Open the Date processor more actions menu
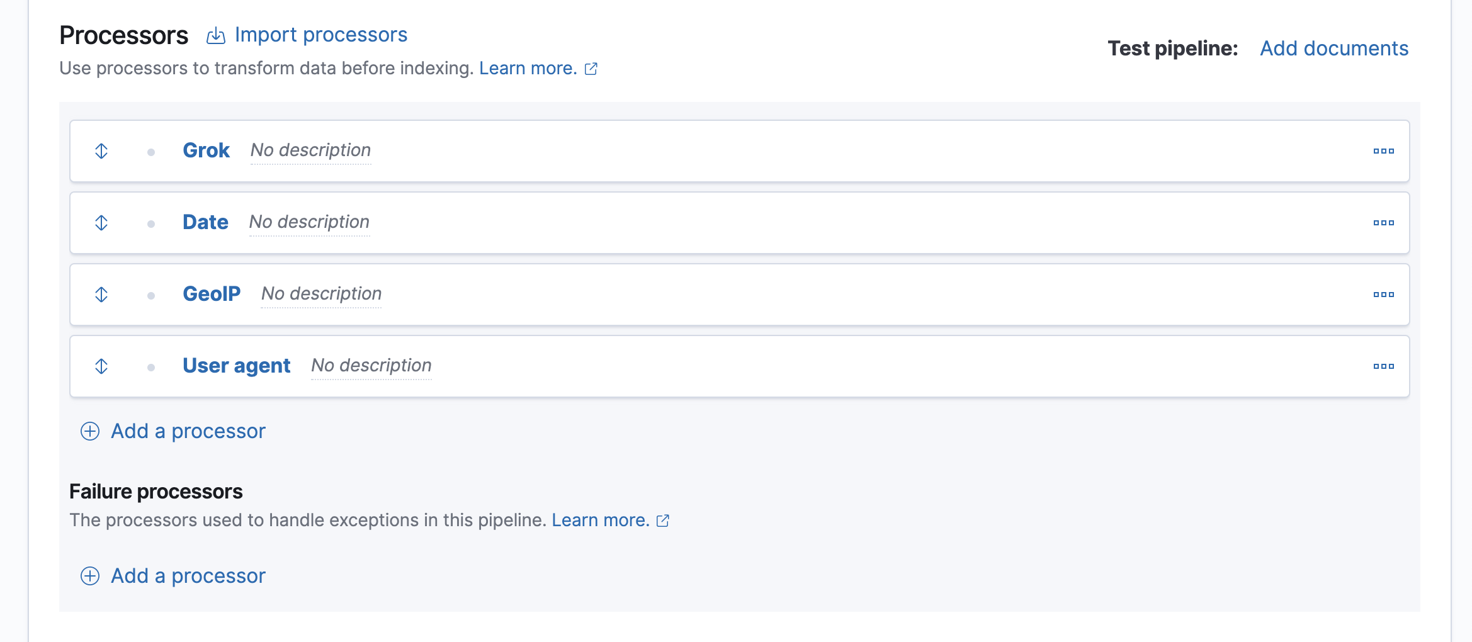The image size is (1472, 642). pos(1383,223)
